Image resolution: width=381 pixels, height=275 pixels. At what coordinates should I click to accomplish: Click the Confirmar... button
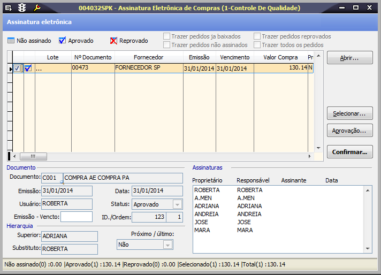click(x=349, y=152)
